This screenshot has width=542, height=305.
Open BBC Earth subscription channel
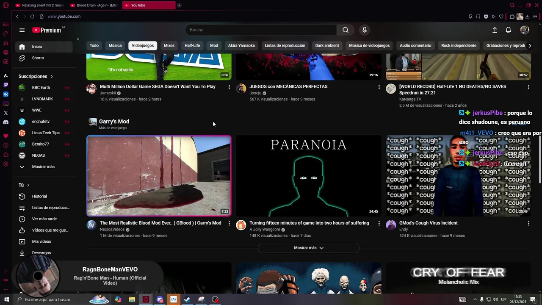tap(44, 88)
